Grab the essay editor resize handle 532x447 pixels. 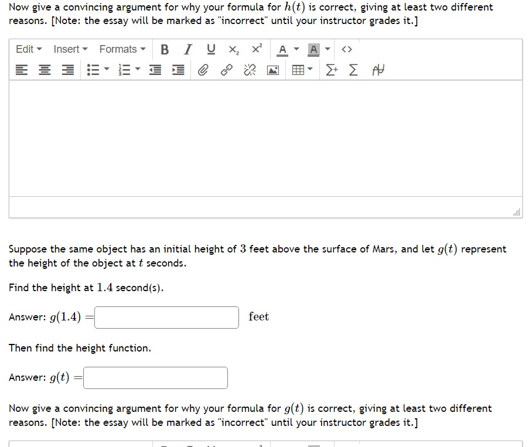pyautogui.click(x=517, y=212)
